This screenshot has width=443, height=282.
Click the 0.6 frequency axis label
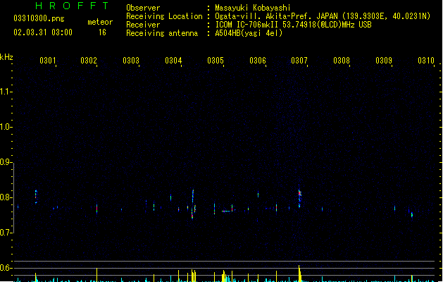click(x=5, y=268)
